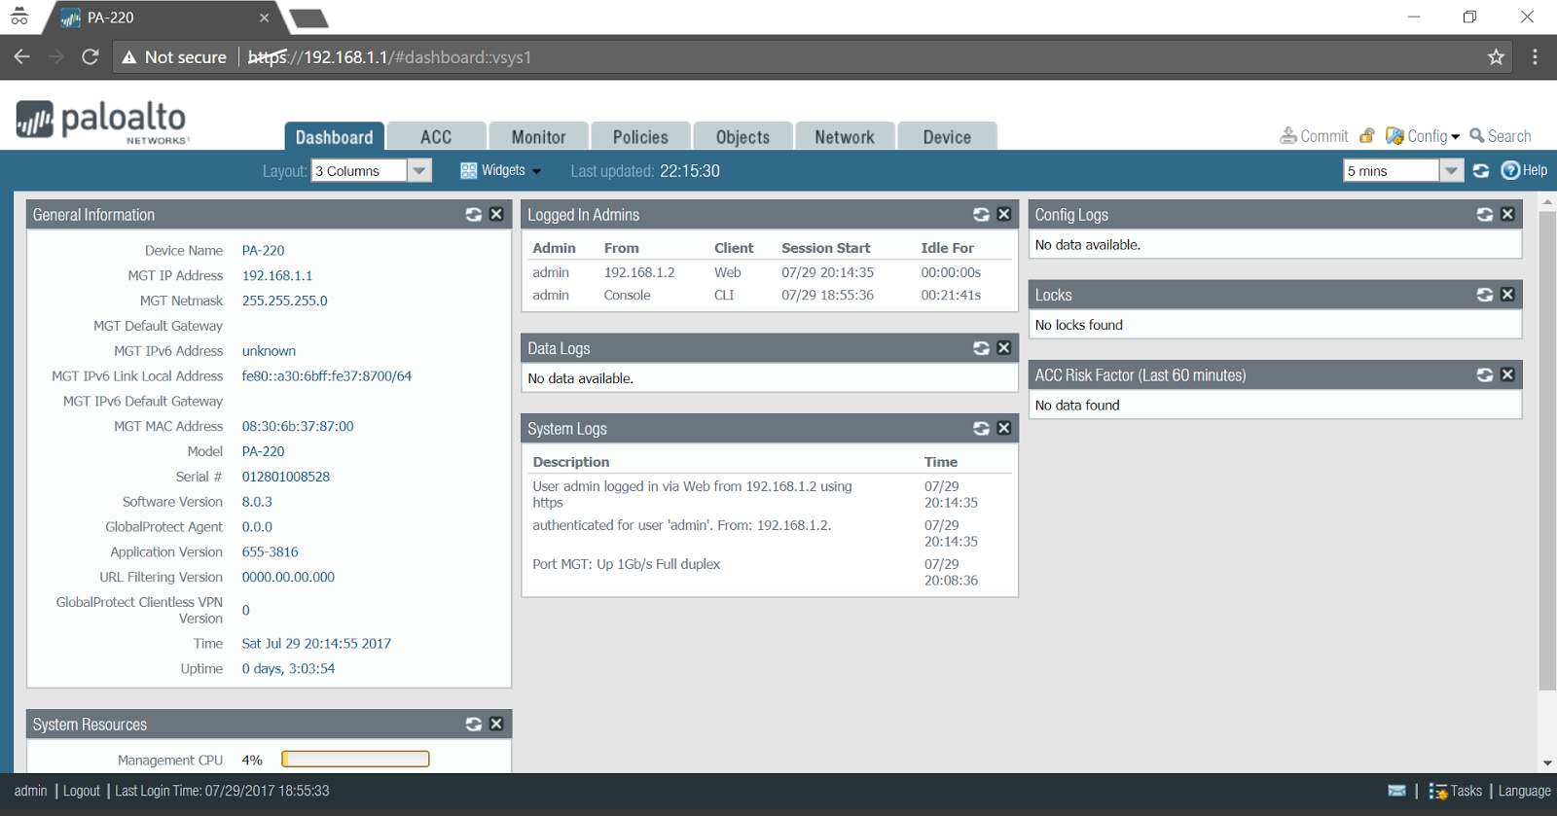Click the Session Start column header
1557x816 pixels.
pyautogui.click(x=826, y=248)
